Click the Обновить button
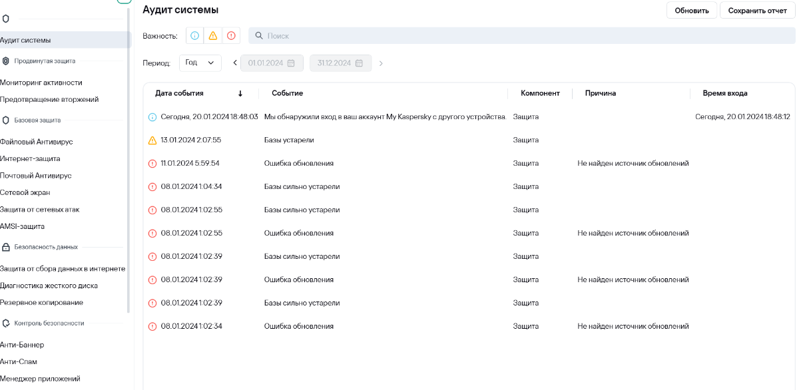The height and width of the screenshot is (390, 799). (692, 11)
